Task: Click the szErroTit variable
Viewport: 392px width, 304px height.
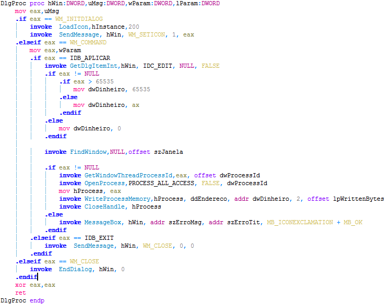Action: click(243, 222)
